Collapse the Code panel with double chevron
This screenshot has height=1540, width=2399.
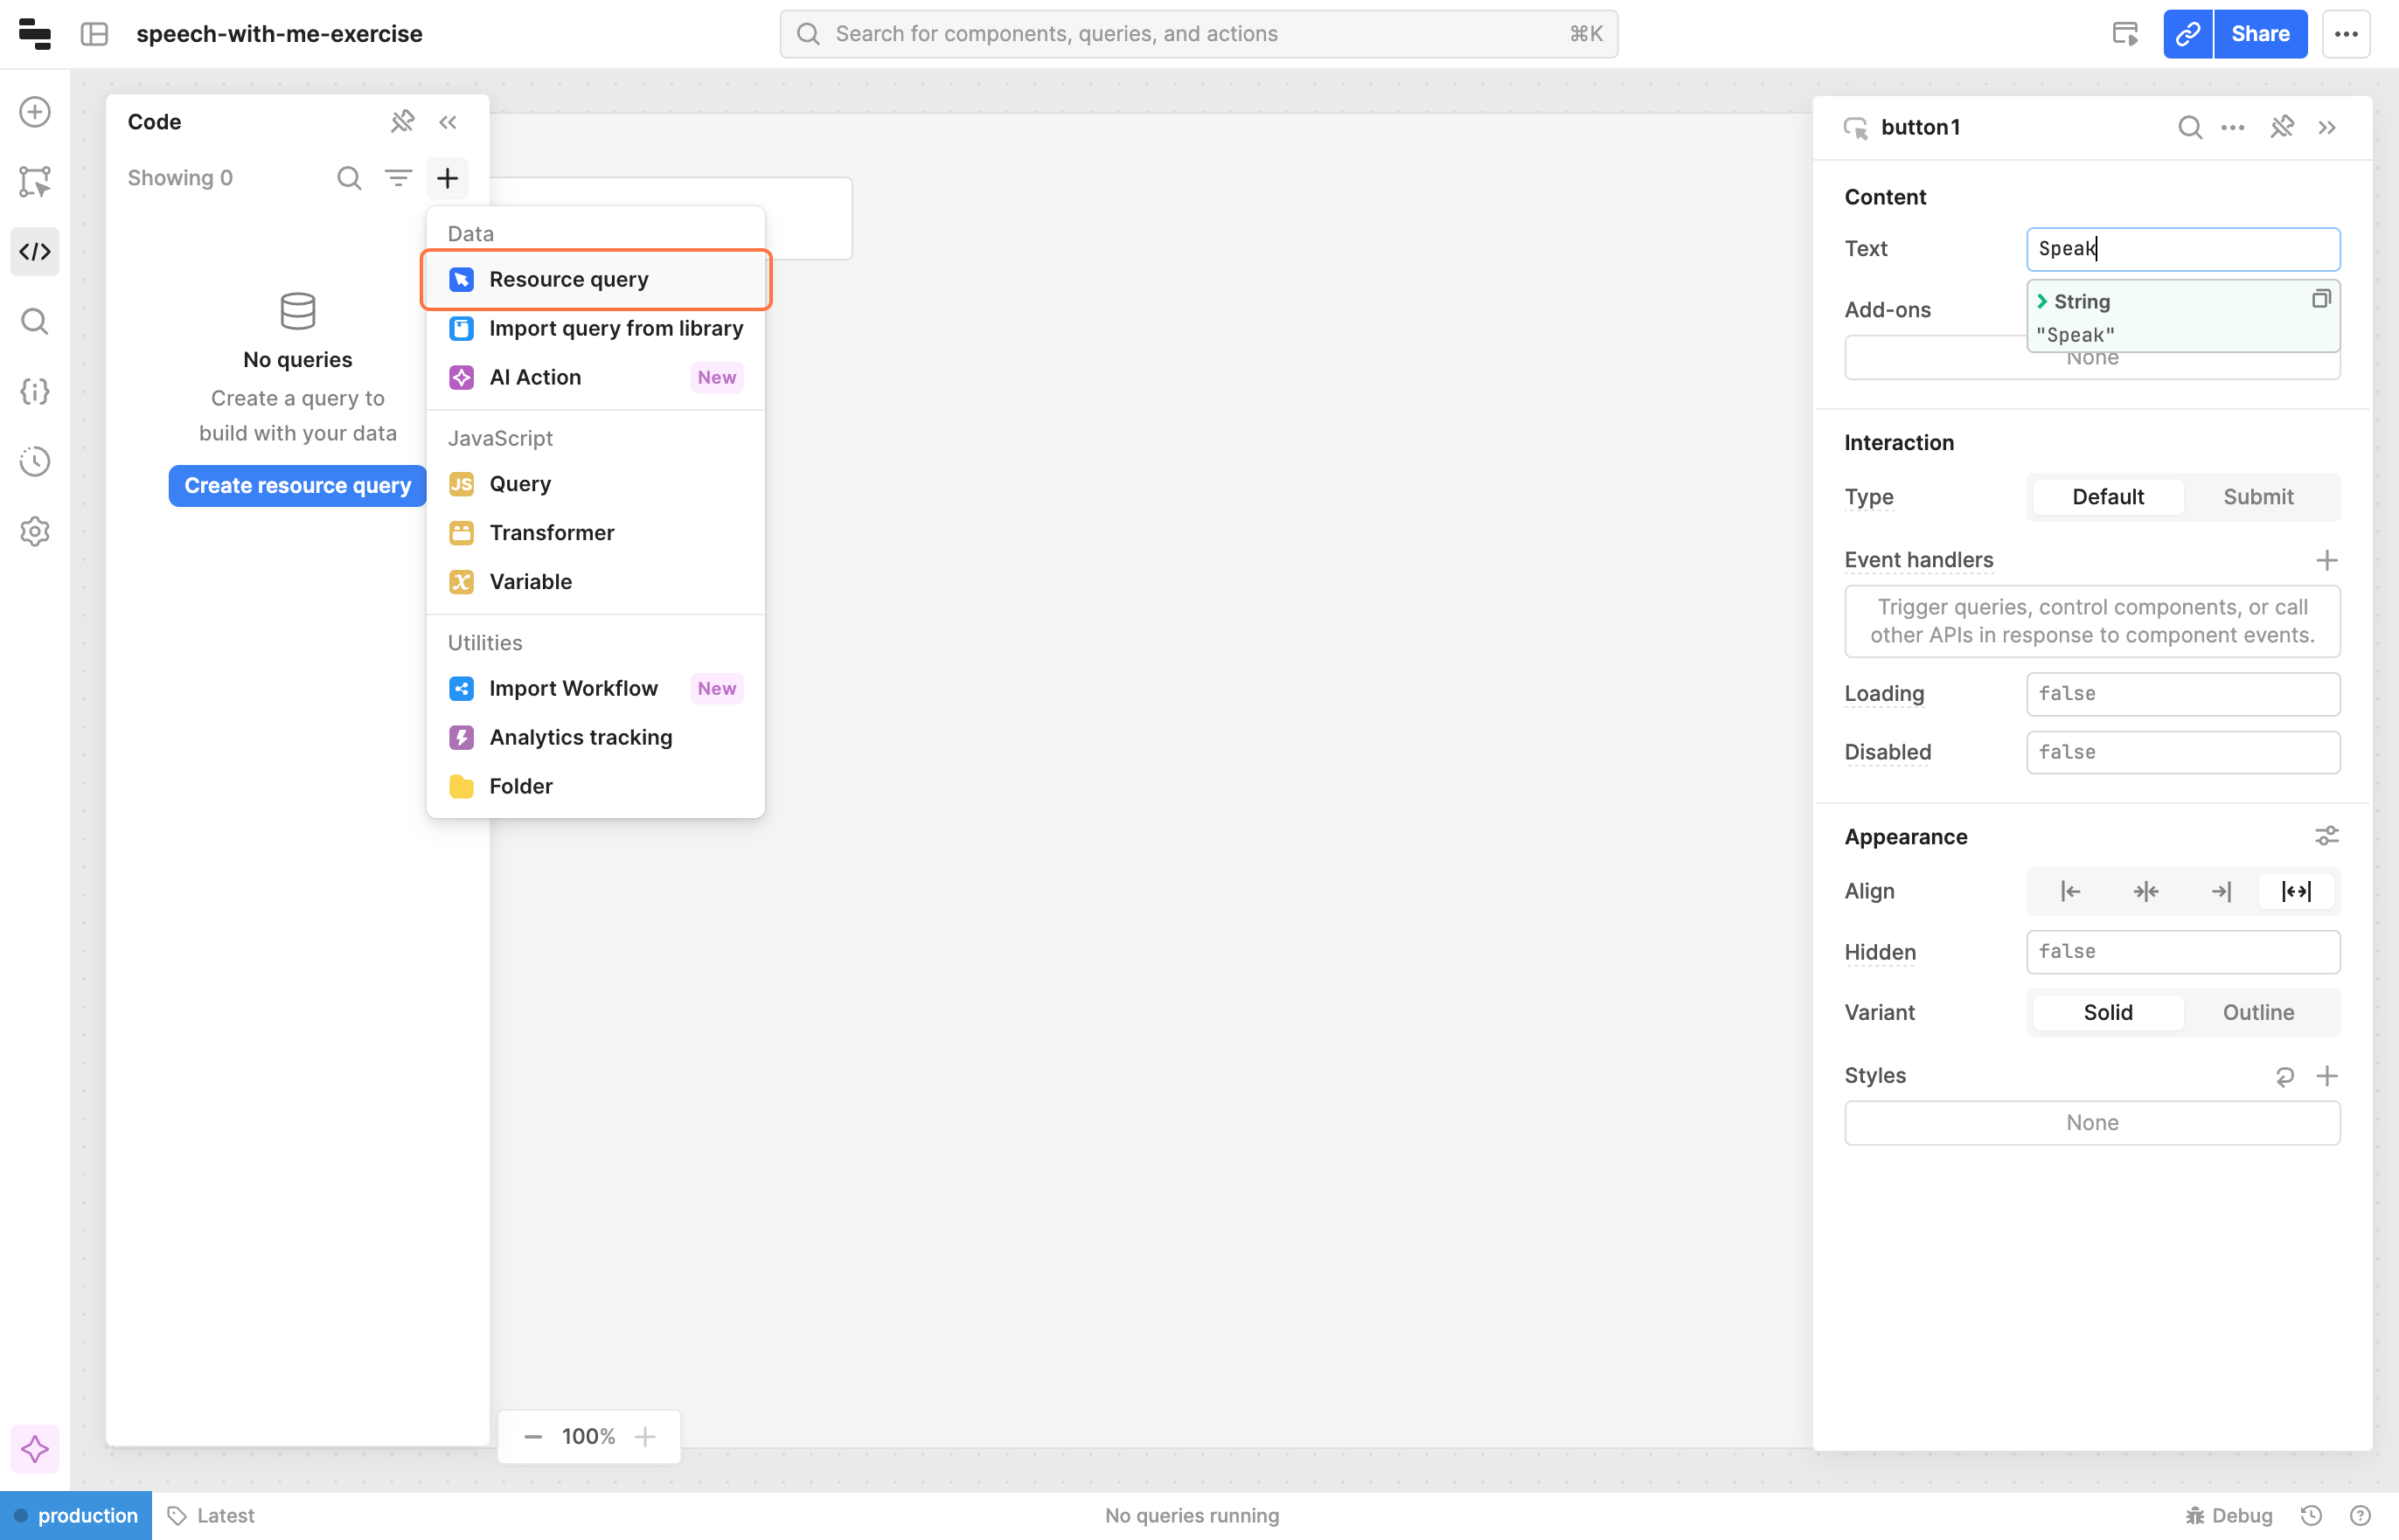448,122
